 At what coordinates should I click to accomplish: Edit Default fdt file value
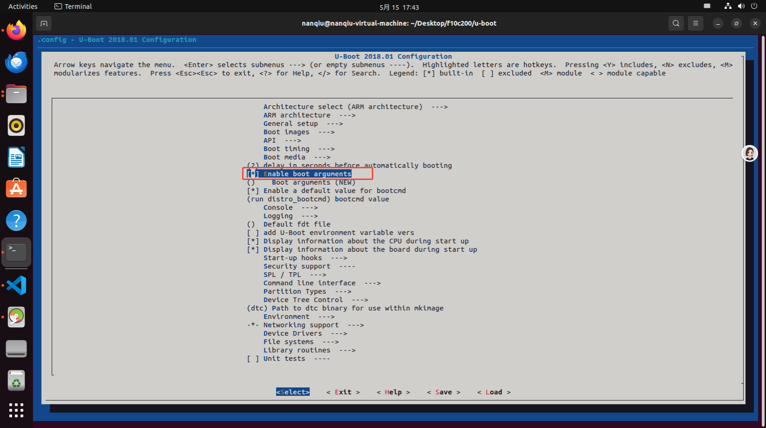point(288,224)
